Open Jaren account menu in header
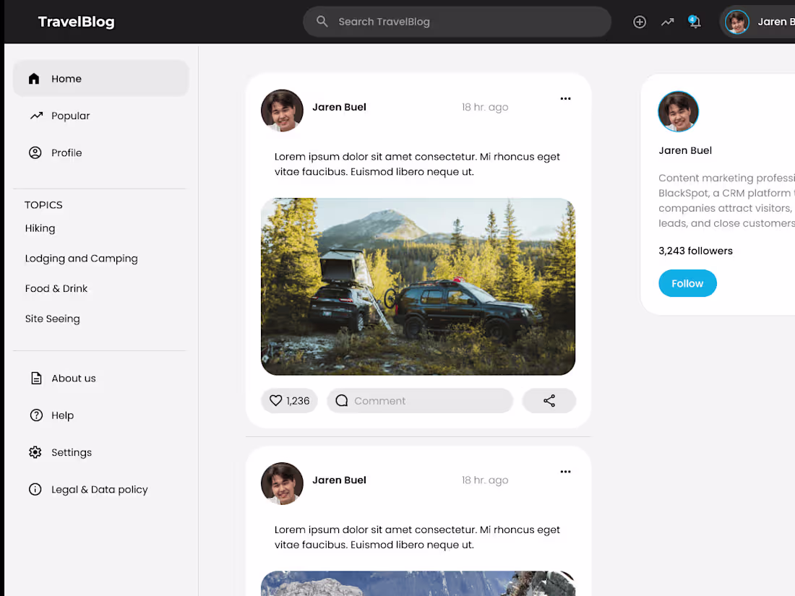This screenshot has width=795, height=596. (759, 22)
